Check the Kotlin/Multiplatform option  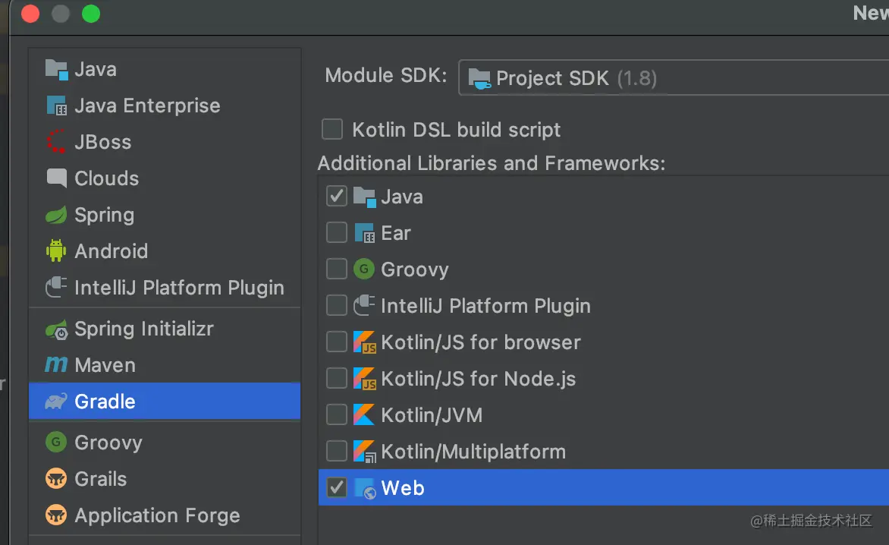[336, 452]
